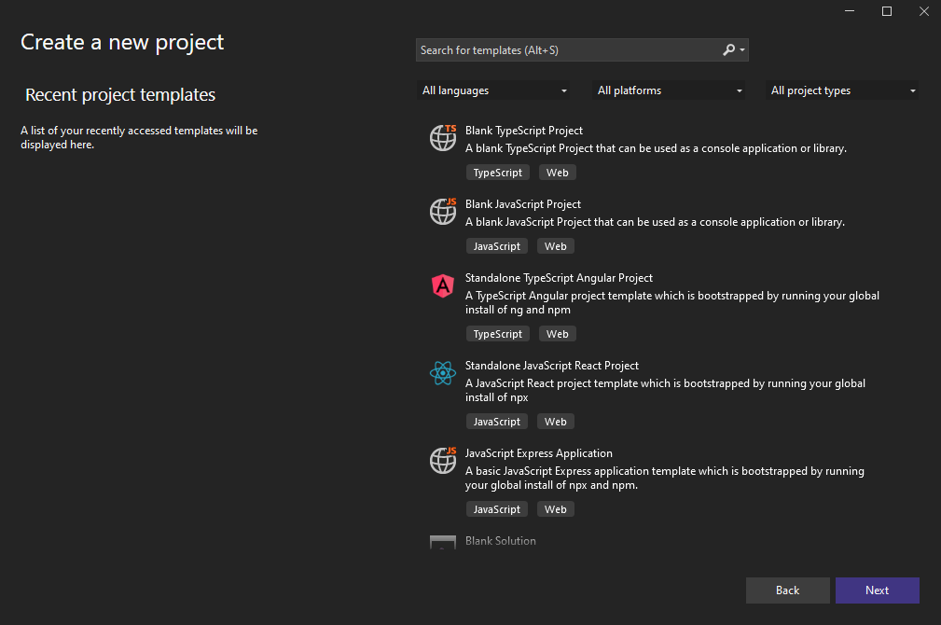Click JavaScript tag under Express Application
The height and width of the screenshot is (625, 941).
click(497, 509)
